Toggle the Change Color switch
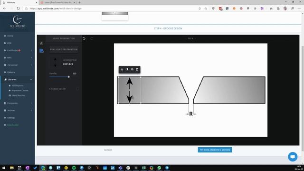The width and height of the screenshot is (304, 171). (77, 89)
